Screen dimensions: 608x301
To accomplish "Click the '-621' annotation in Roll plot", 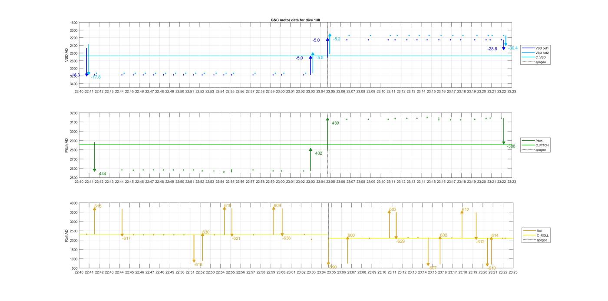I will [x=236, y=238].
